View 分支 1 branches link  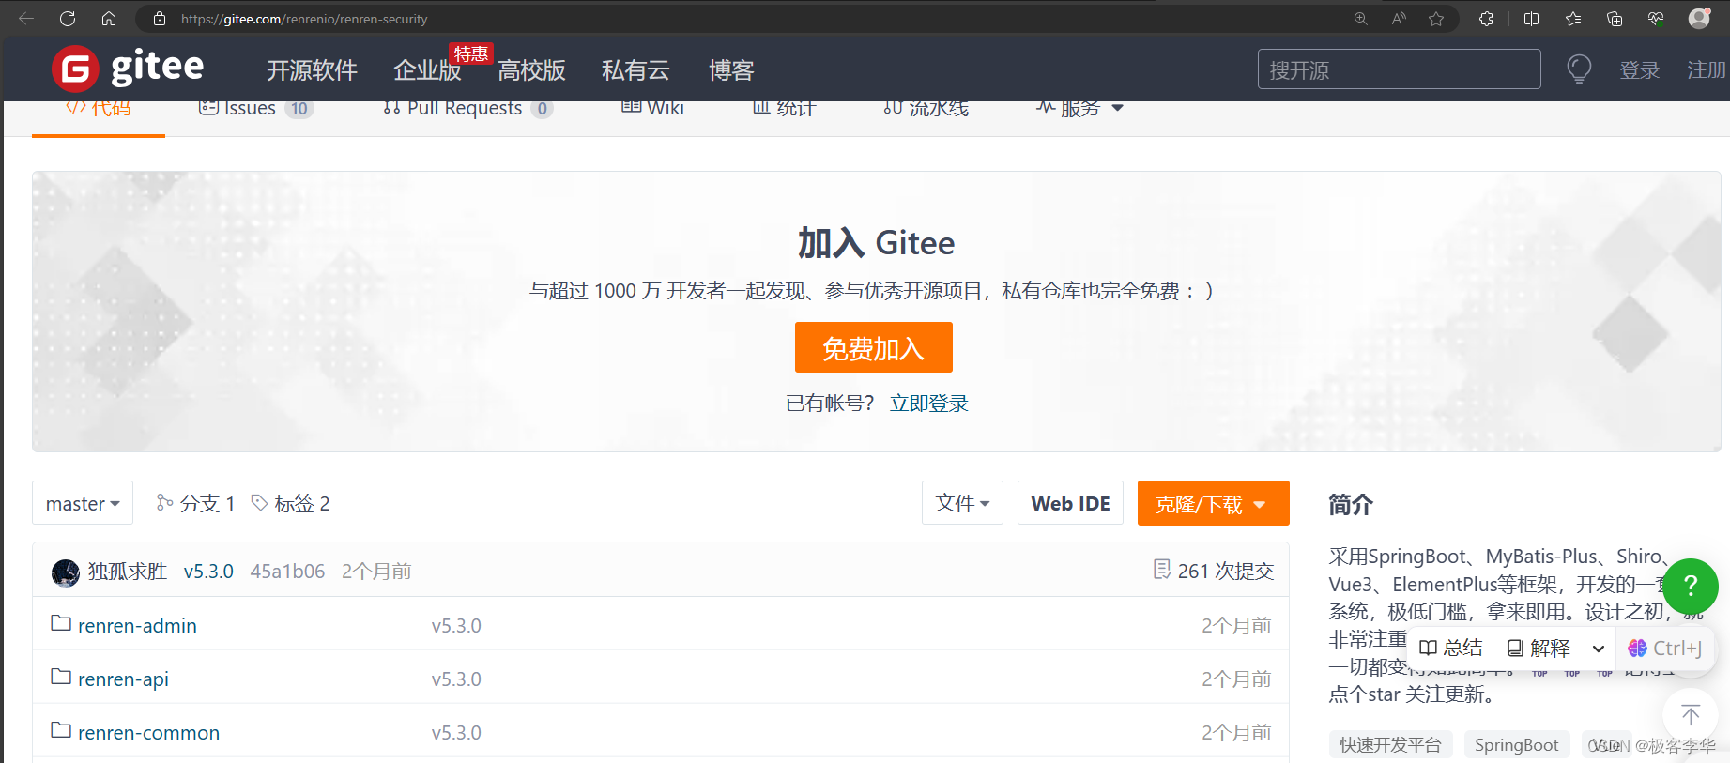click(x=195, y=504)
